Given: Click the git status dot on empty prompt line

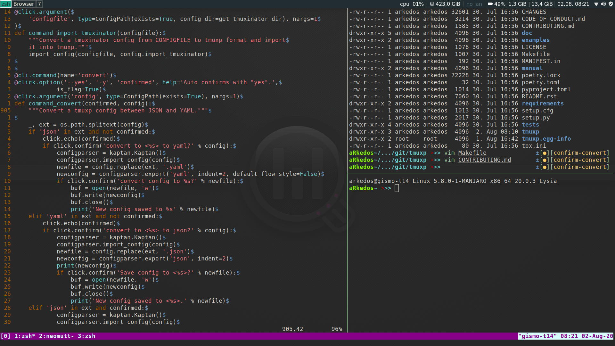Looking at the screenshot, I should coord(545,167).
